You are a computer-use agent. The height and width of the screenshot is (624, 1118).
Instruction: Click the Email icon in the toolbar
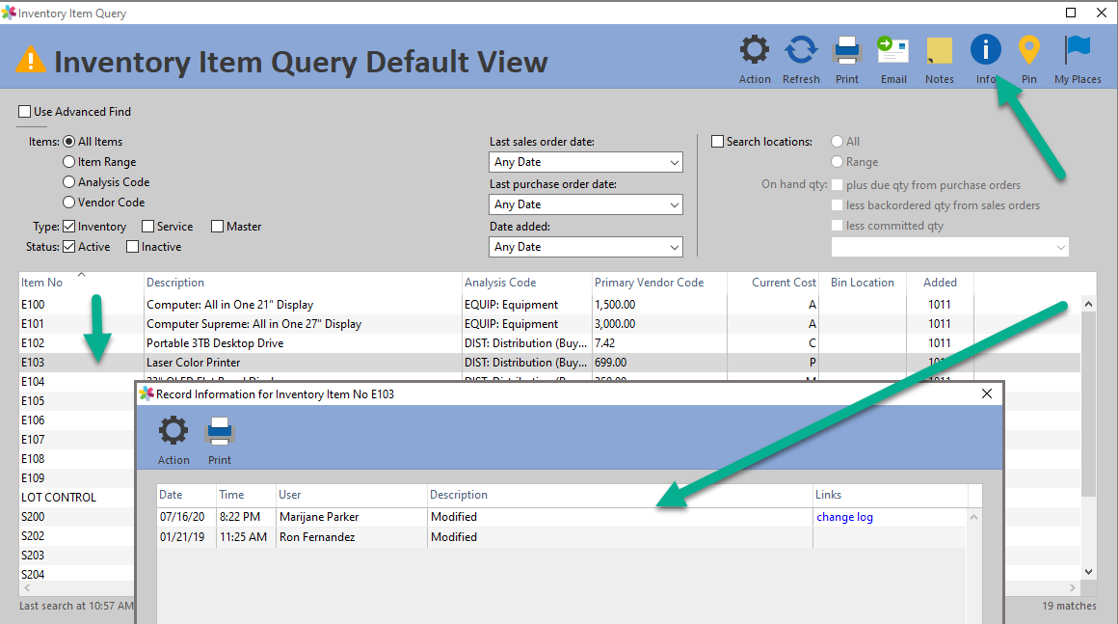(x=892, y=53)
